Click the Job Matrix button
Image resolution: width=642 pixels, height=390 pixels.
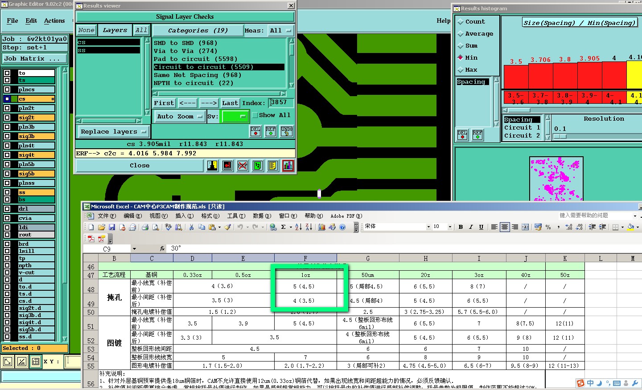click(x=35, y=59)
